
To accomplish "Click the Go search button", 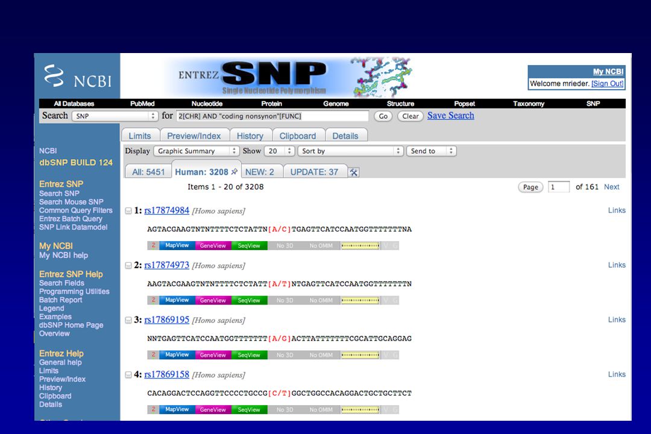I will click(x=383, y=116).
